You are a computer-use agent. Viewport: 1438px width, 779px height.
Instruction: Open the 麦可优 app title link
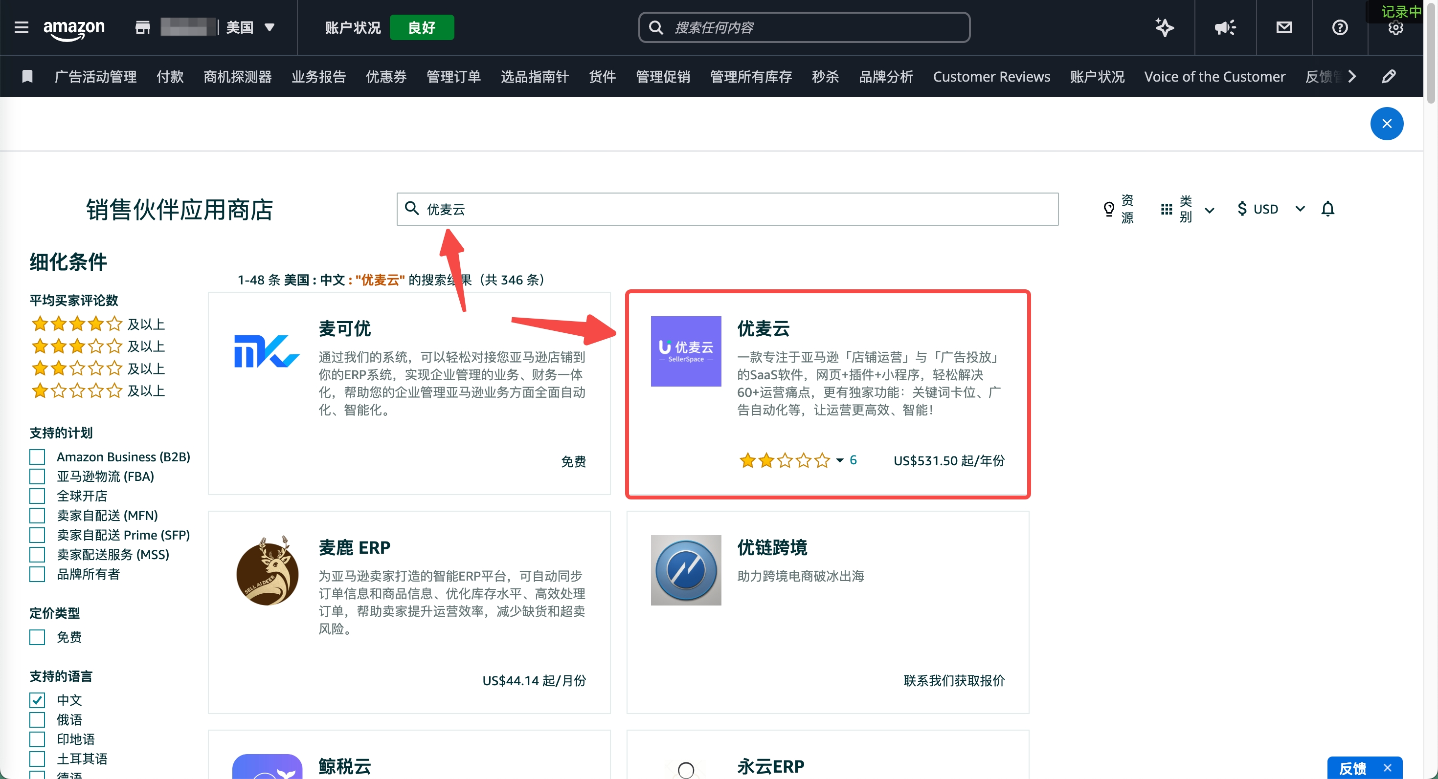point(344,328)
